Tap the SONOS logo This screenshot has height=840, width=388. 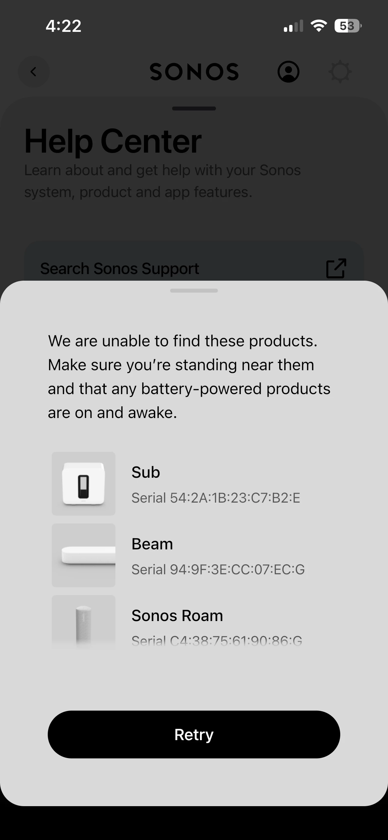(194, 72)
